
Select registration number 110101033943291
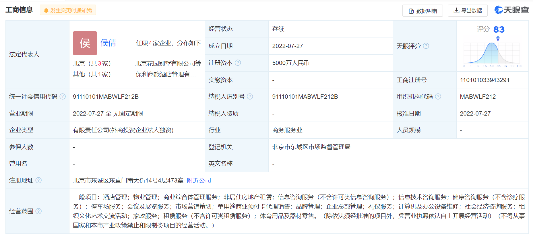click(485, 80)
